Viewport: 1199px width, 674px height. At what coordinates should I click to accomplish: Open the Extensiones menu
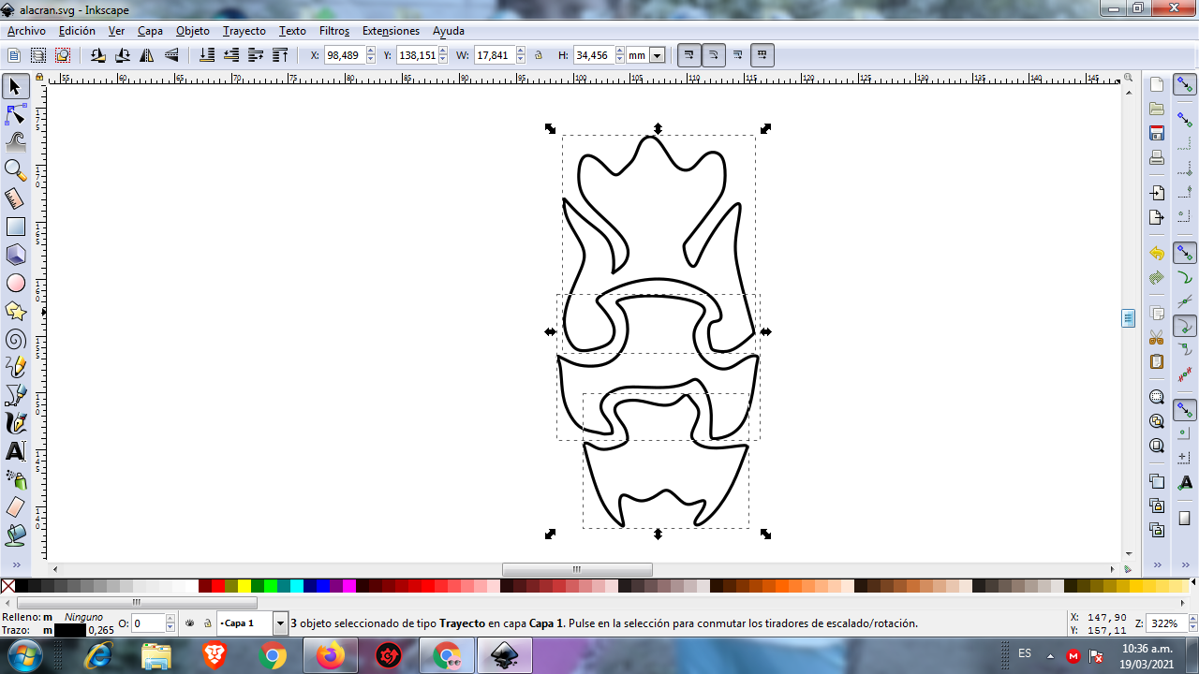(391, 31)
